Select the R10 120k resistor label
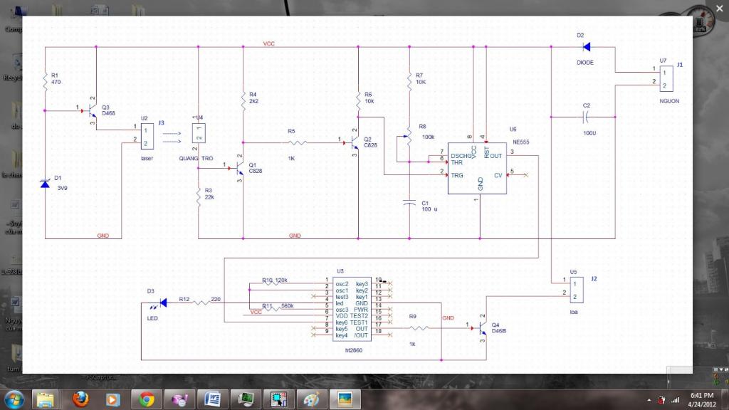 pos(275,280)
